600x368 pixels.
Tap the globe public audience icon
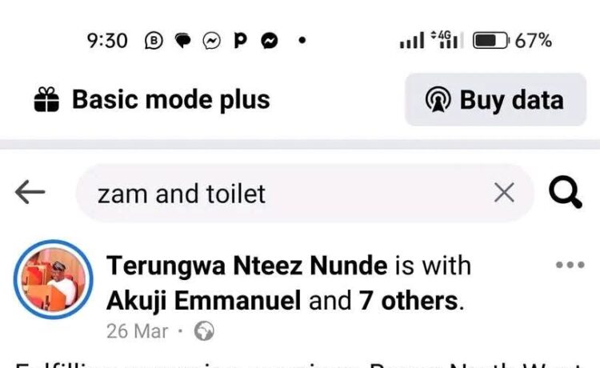tap(204, 330)
